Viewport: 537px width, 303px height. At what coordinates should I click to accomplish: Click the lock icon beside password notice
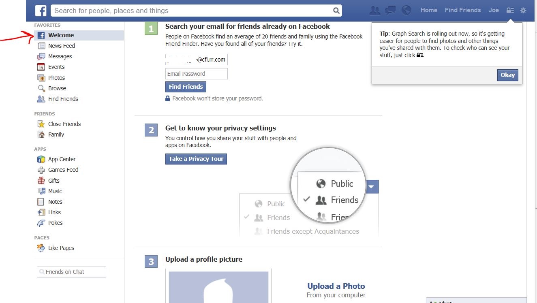pyautogui.click(x=167, y=98)
